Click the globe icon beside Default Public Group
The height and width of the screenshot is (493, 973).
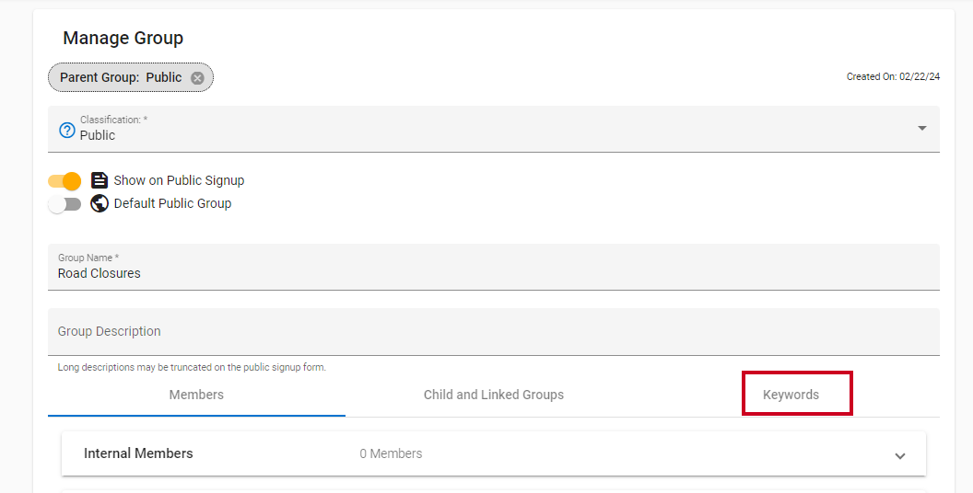click(x=100, y=203)
